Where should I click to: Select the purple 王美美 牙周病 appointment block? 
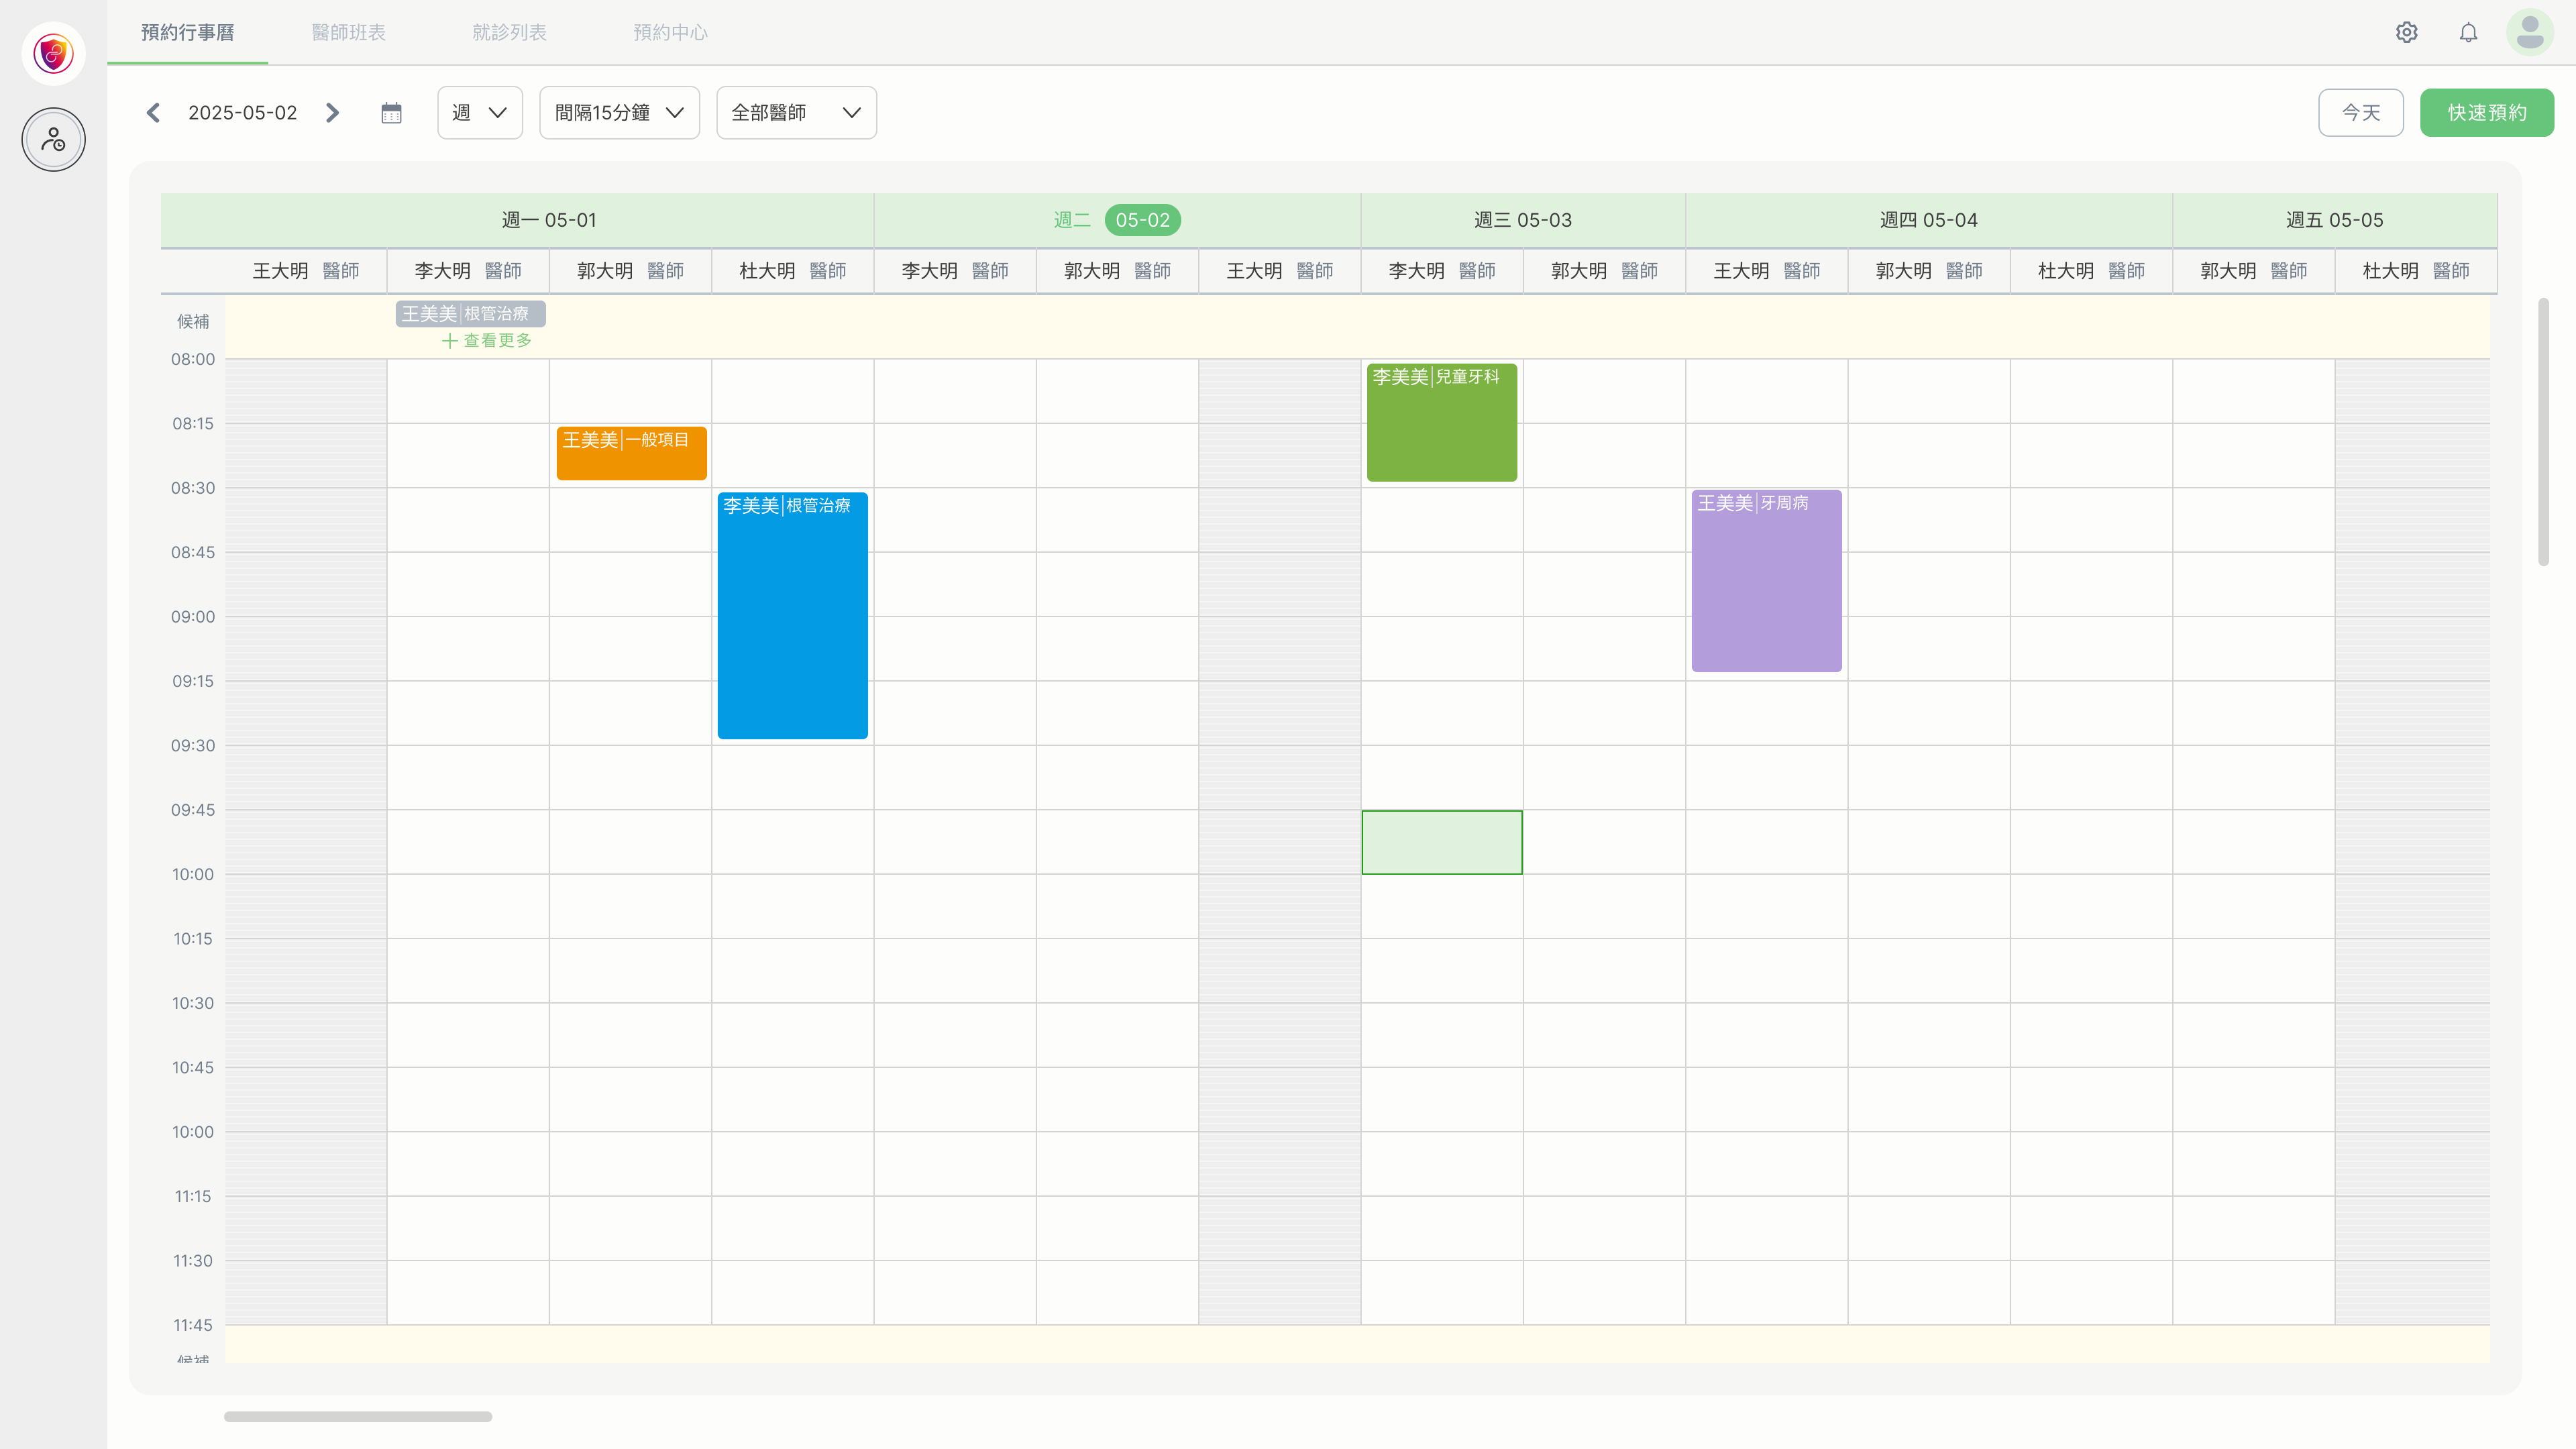click(1766, 580)
